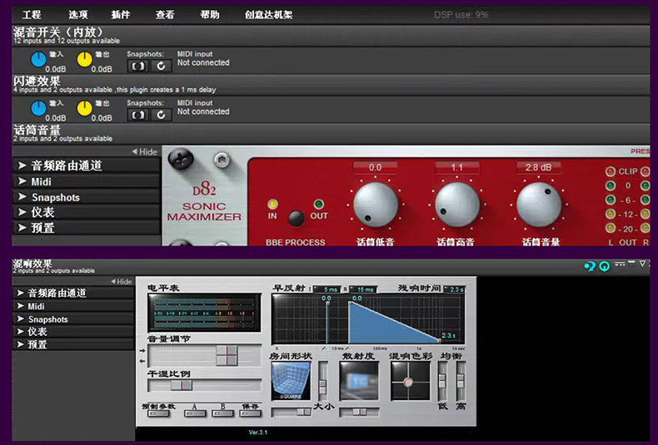Click the 话筒低音 knob on Sonic Maximizer

(x=375, y=205)
